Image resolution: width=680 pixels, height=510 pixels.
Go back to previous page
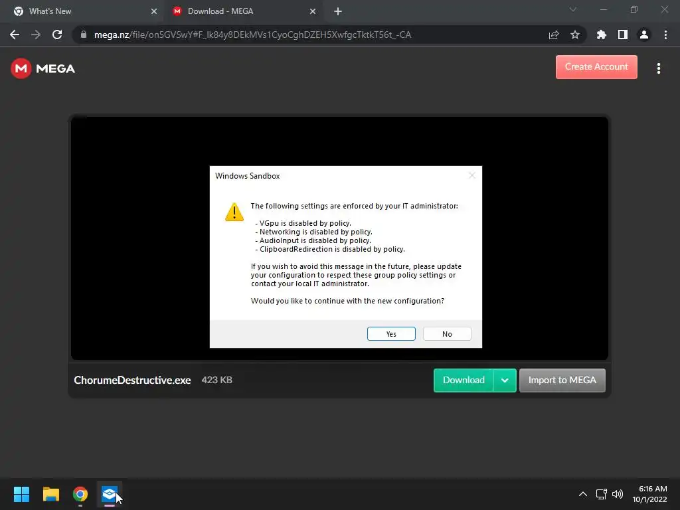[15, 35]
